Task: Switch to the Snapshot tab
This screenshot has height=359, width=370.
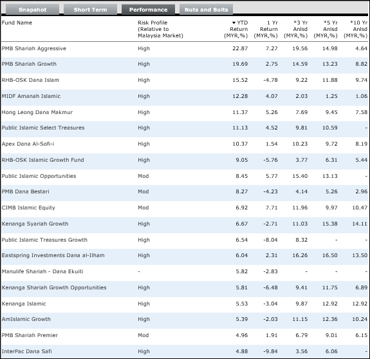Action: (x=33, y=10)
